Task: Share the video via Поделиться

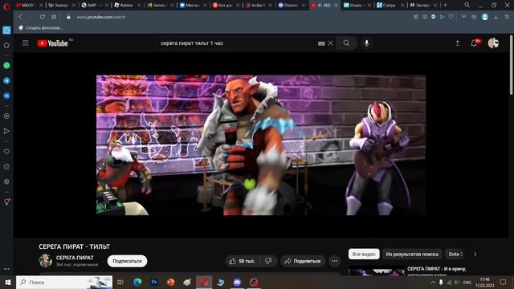Action: (303, 261)
